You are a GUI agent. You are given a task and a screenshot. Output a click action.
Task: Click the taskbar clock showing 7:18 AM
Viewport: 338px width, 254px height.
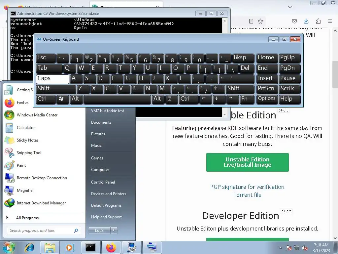[321, 248]
